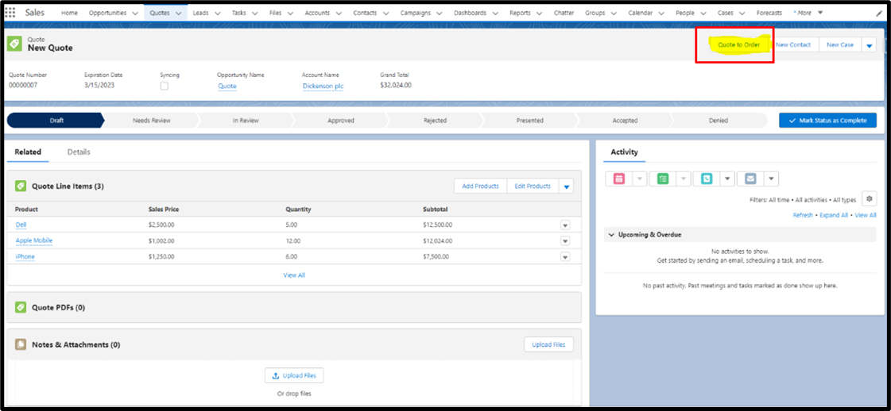Click the pink New Event calendar icon
Viewport: 891px width, 411px height.
pos(619,179)
